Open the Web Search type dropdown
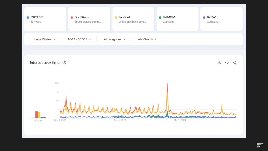Viewport: 268px width, 151px height. click(x=147, y=39)
